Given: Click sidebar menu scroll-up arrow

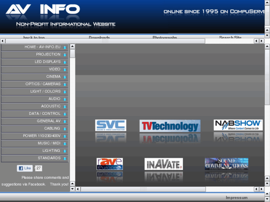Looking at the screenshot, I should 72,46.
